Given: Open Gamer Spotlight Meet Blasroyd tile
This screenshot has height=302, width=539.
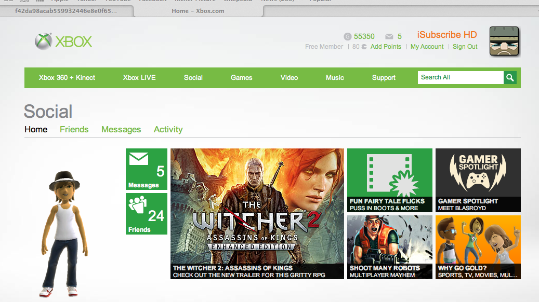Looking at the screenshot, I should (478, 180).
